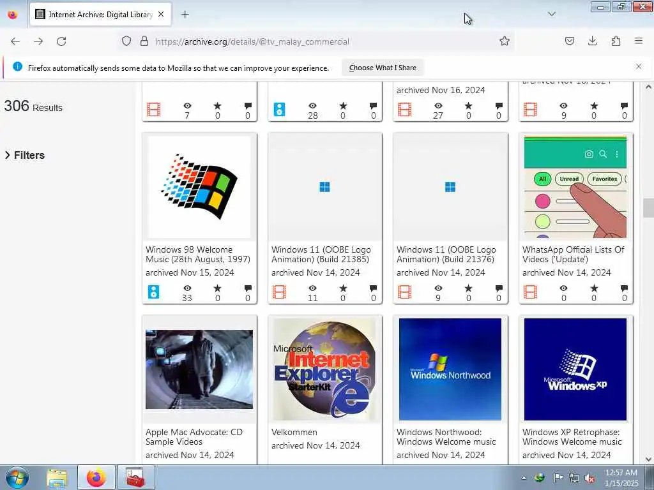Viewport: 654px width, 490px height.
Task: Open Windows Northwood Welcome music title
Action: tap(446, 436)
